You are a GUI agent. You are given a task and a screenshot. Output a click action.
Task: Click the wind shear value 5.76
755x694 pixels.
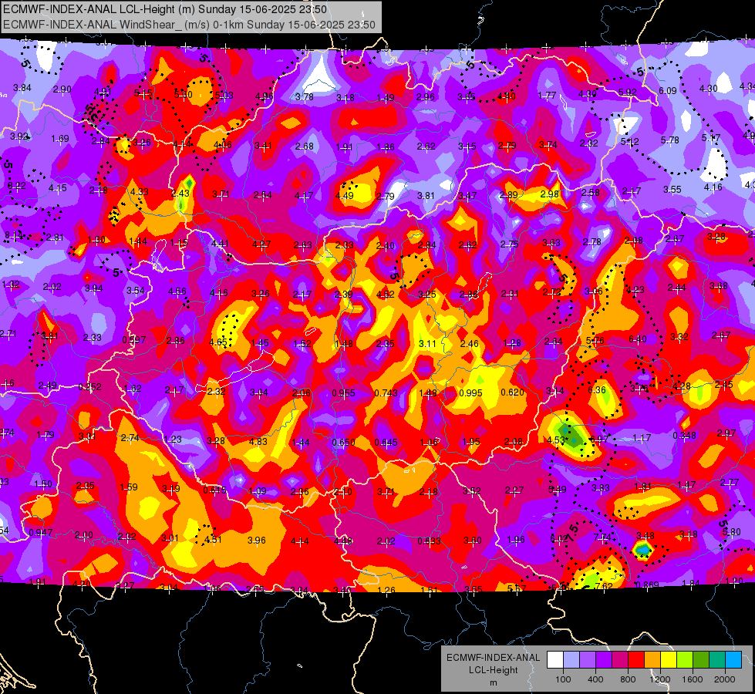595,340
